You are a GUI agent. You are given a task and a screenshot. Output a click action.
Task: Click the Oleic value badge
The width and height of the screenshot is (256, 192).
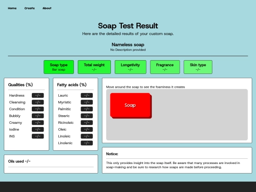(x=87, y=129)
